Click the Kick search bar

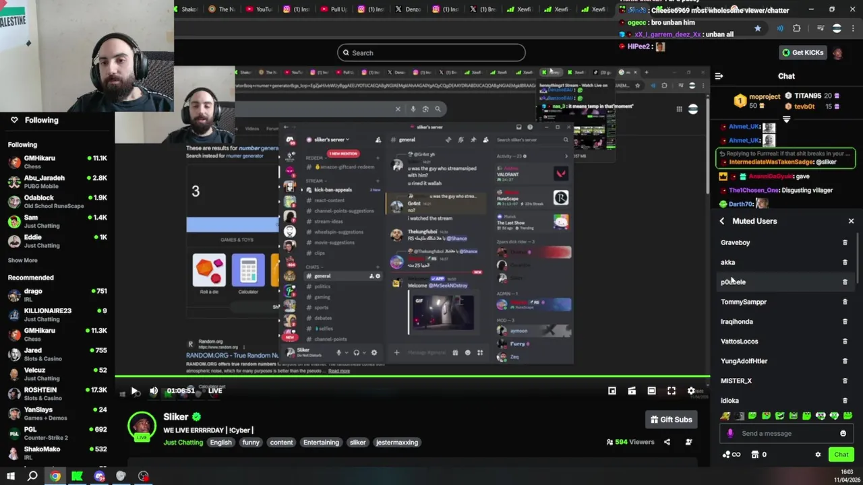tap(431, 53)
